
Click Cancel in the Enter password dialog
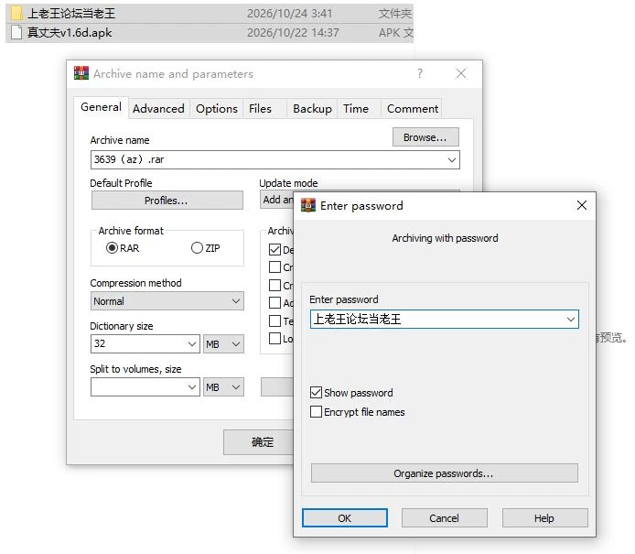pyautogui.click(x=445, y=518)
